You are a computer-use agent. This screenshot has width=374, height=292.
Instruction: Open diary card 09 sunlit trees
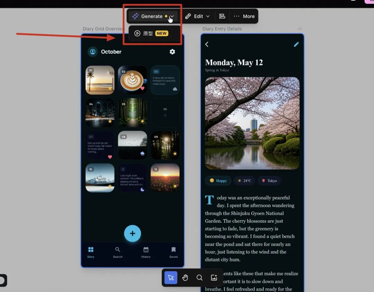coord(165,145)
